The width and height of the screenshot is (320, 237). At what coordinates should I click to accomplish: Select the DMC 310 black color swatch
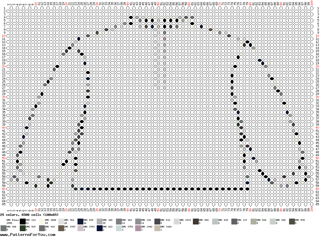pyautogui.click(x=23, y=221)
